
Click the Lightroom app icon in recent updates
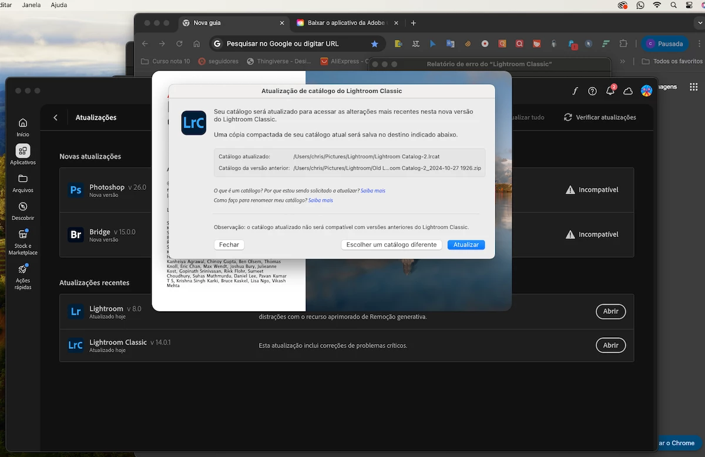point(76,312)
